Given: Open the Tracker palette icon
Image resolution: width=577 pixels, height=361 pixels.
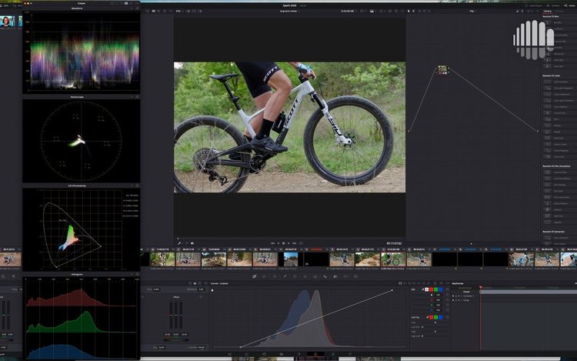Looking at the screenshot, I should [305, 276].
